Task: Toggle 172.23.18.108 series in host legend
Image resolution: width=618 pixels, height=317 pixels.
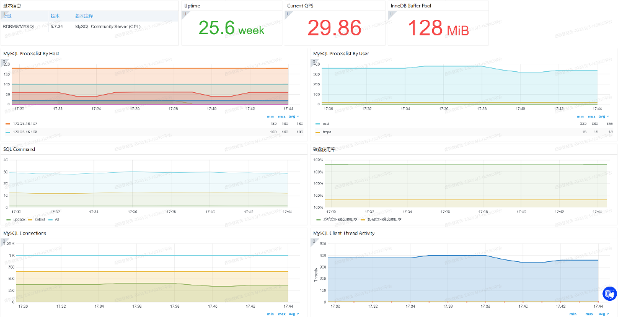Action: pos(25,132)
